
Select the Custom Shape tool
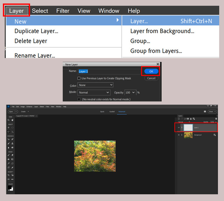click(x=13, y=163)
